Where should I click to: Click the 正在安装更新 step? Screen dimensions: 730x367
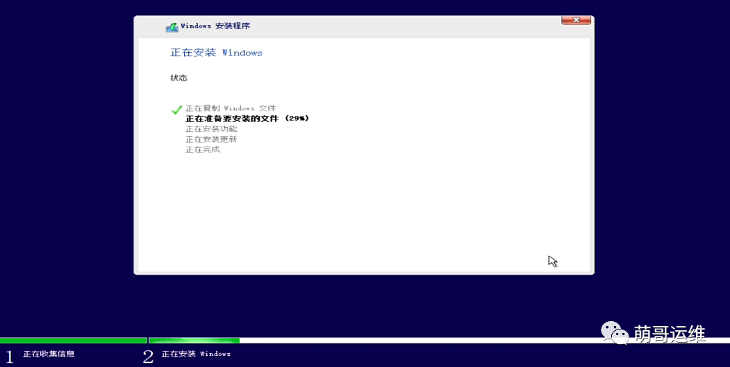click(x=211, y=139)
